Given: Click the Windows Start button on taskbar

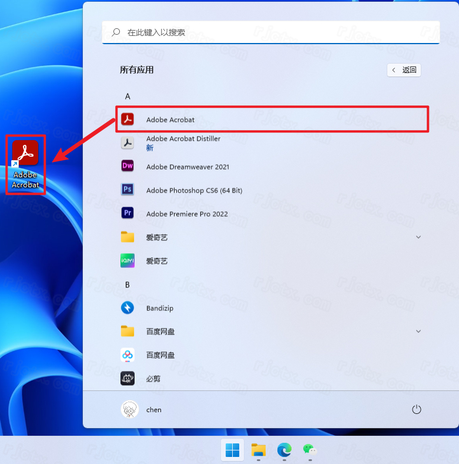Looking at the screenshot, I should 233,450.
